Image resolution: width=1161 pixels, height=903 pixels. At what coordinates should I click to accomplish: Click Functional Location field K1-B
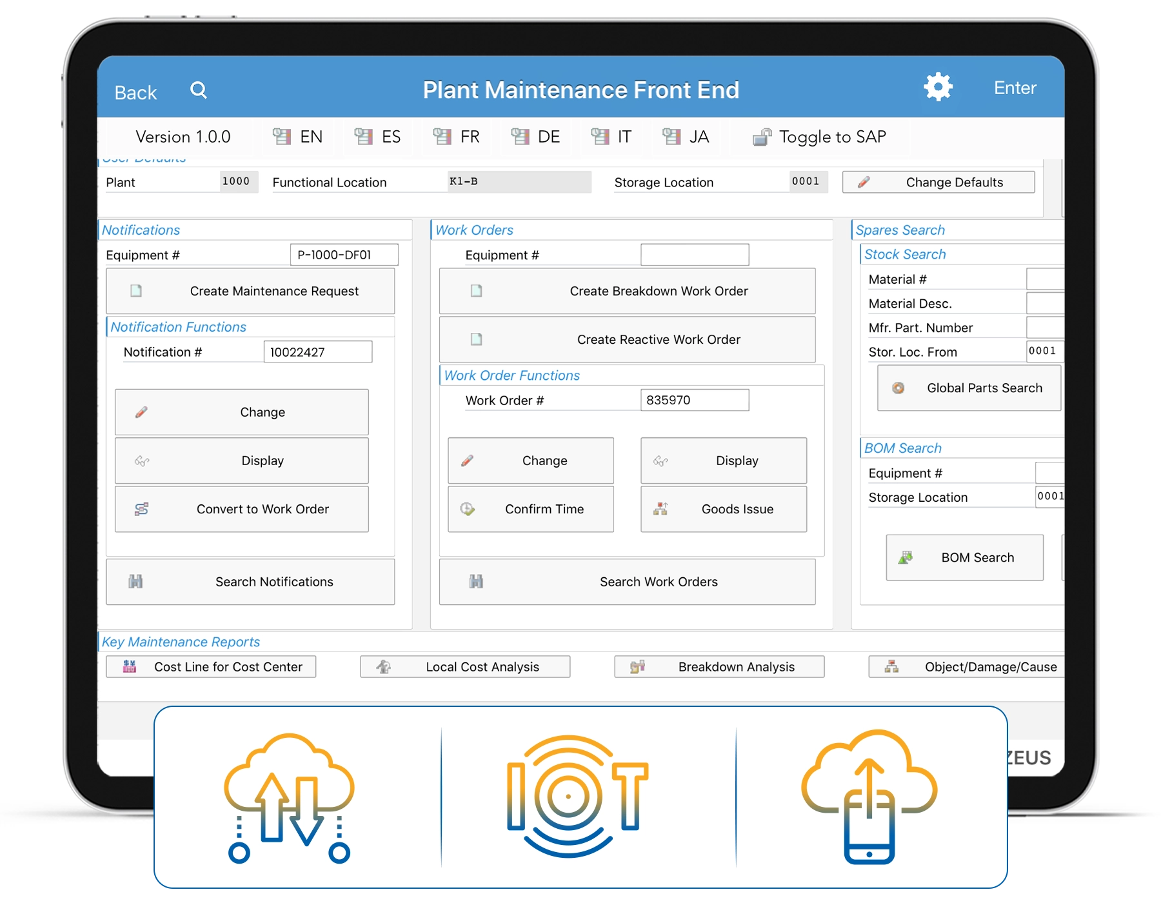point(519,182)
